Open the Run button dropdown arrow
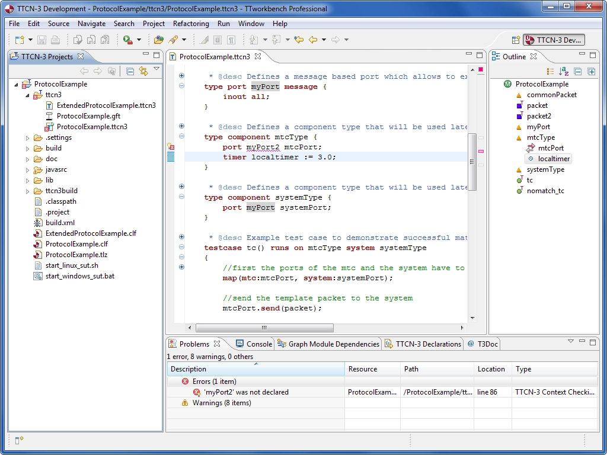 pyautogui.click(x=139, y=40)
